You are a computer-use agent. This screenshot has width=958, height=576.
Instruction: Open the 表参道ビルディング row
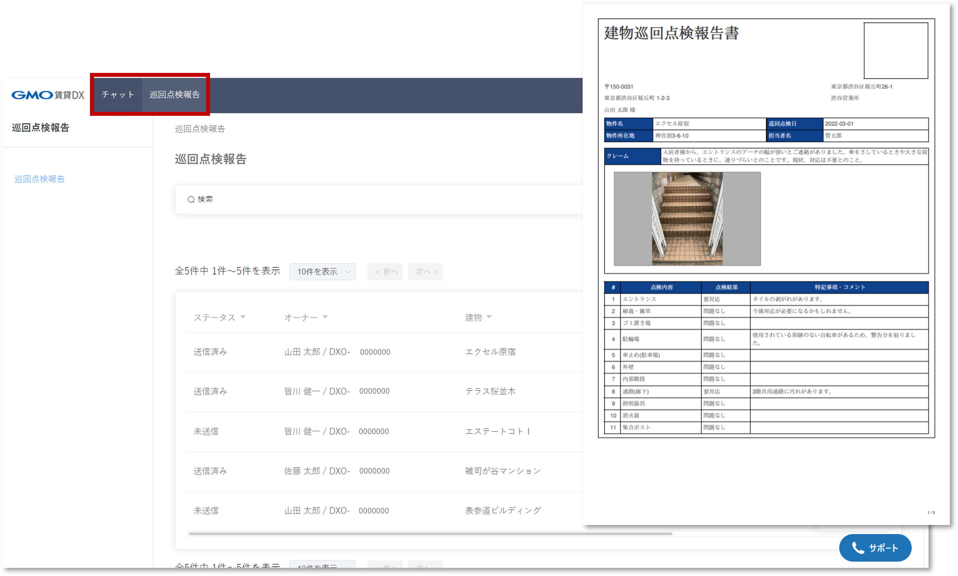tap(503, 510)
